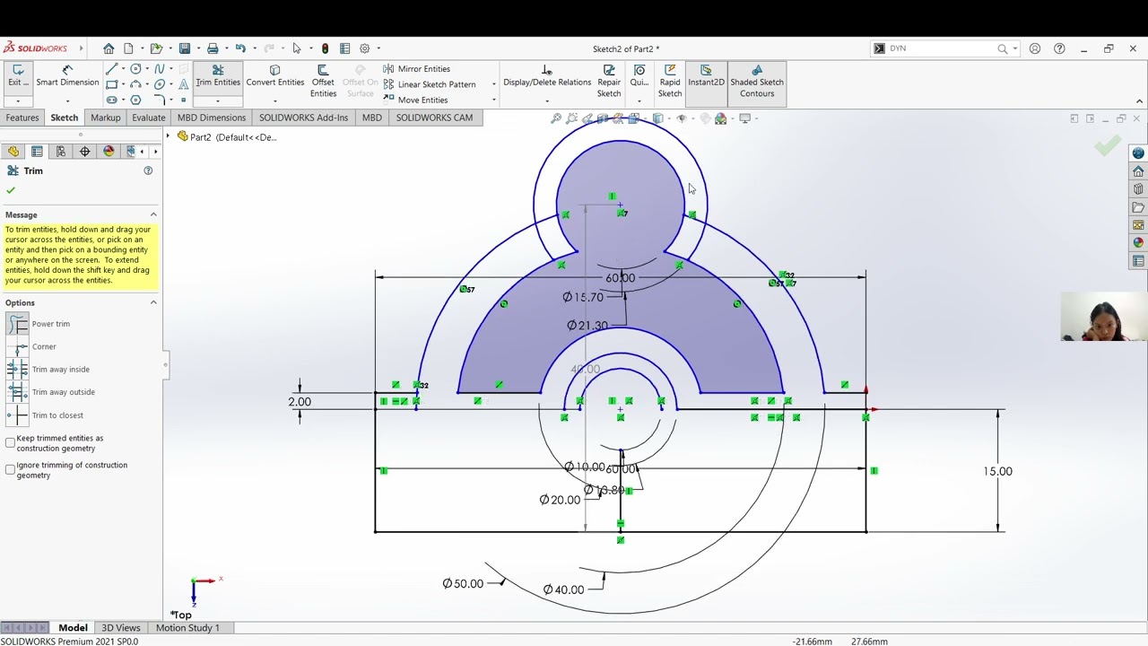Open the PropertyManager tab icon

click(x=37, y=152)
